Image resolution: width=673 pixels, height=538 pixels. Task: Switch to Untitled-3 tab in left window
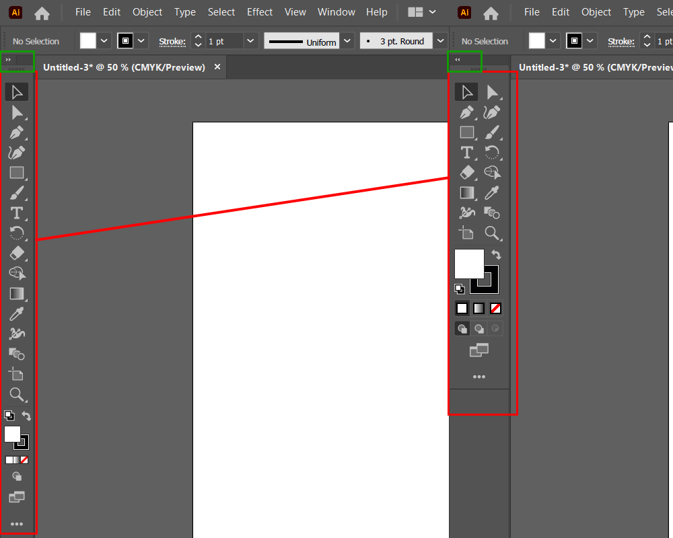click(124, 67)
